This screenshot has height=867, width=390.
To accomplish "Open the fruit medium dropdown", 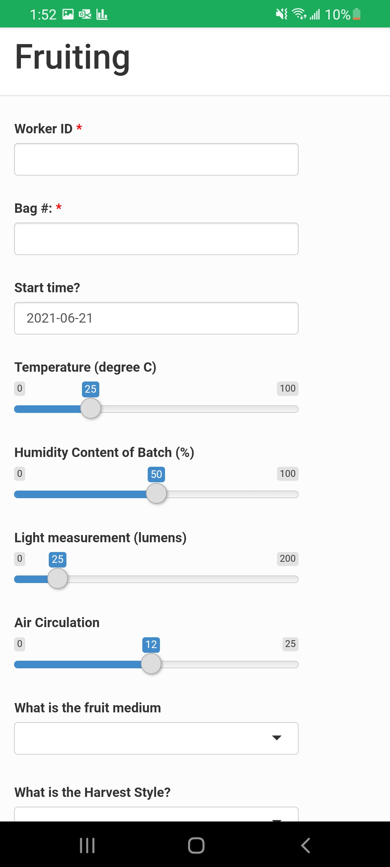I will tap(156, 738).
